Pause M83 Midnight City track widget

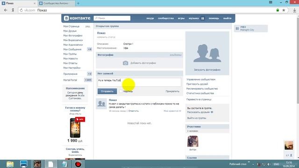(x=237, y=28)
